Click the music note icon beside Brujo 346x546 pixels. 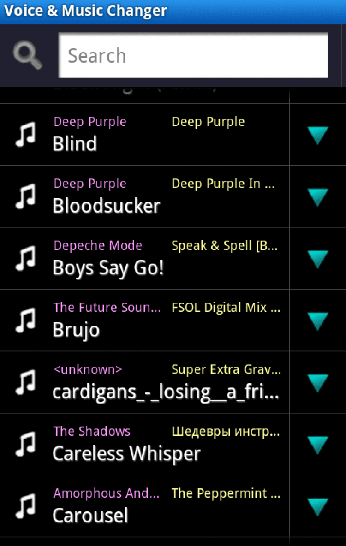pyautogui.click(x=26, y=320)
